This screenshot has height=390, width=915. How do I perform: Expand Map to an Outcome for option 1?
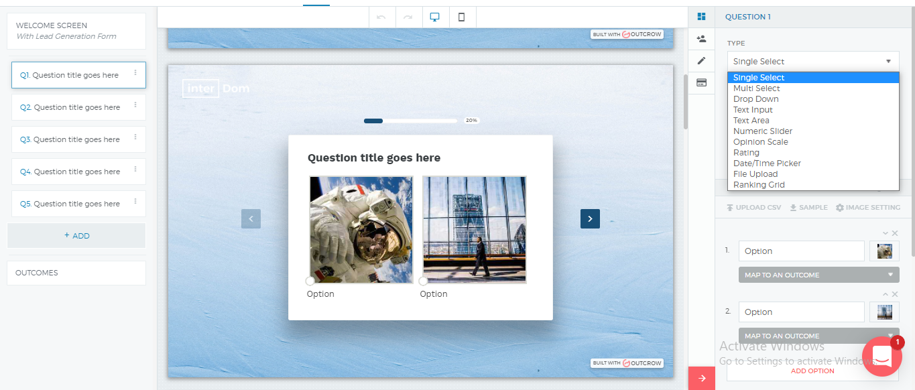[x=818, y=275]
